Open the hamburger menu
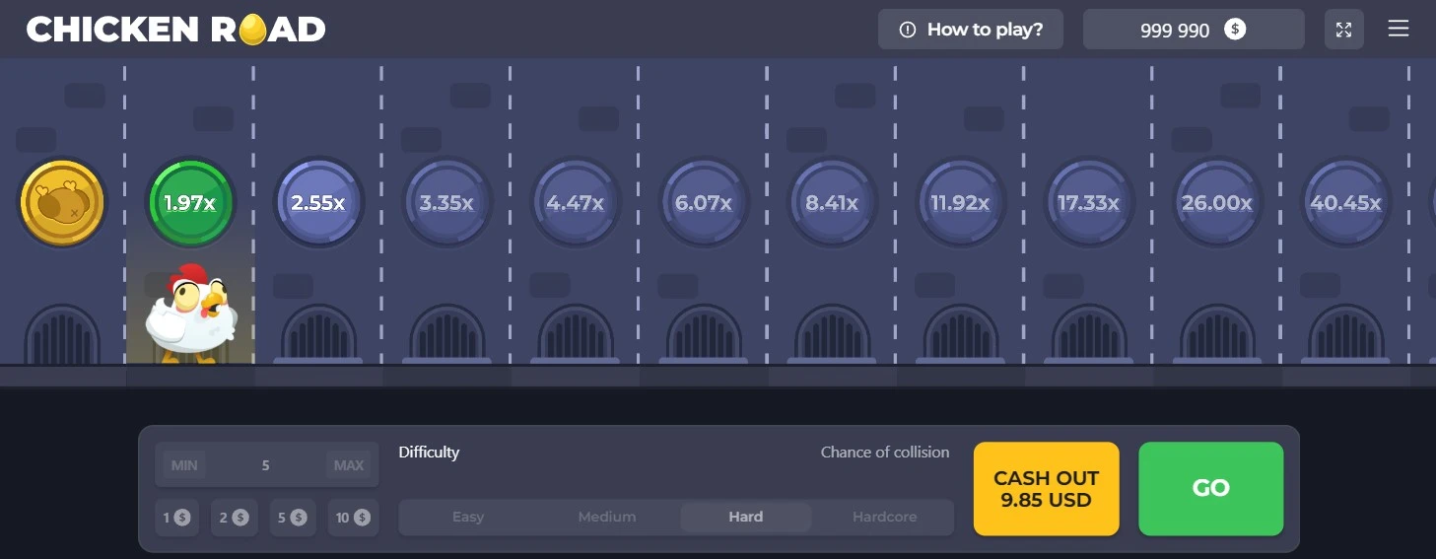Screen dimensions: 1436x559 coord(1398,29)
